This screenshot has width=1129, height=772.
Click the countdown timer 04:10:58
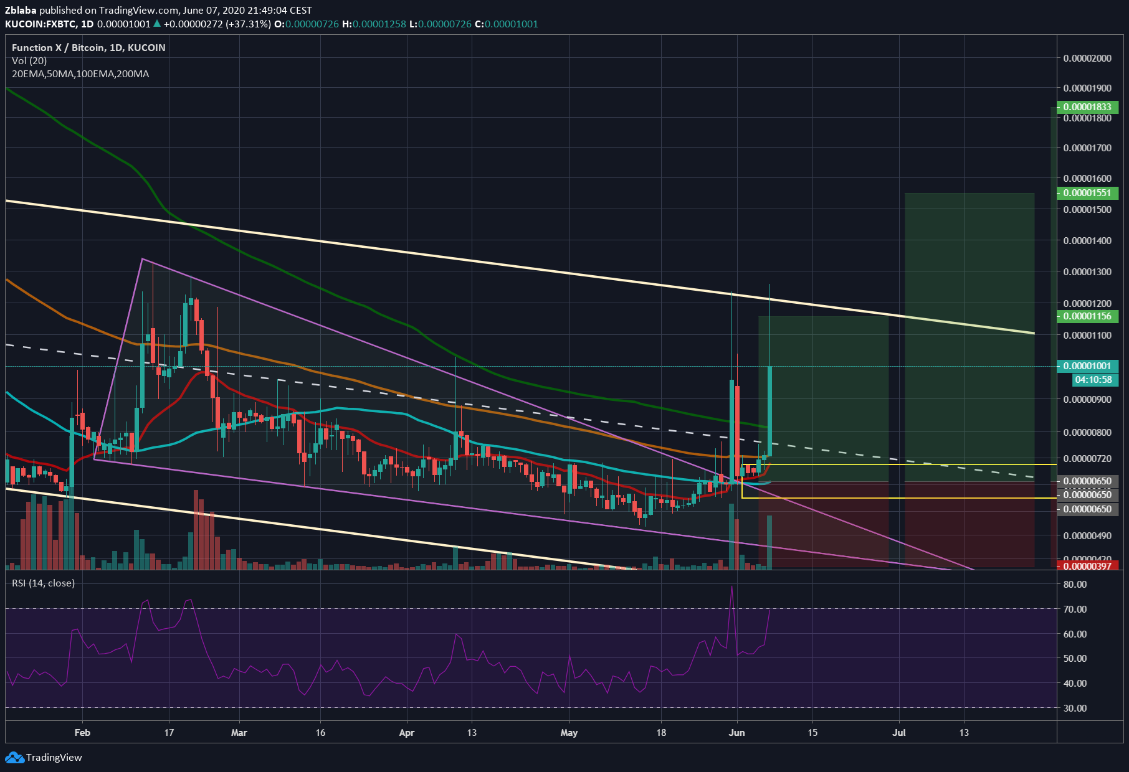1093,380
